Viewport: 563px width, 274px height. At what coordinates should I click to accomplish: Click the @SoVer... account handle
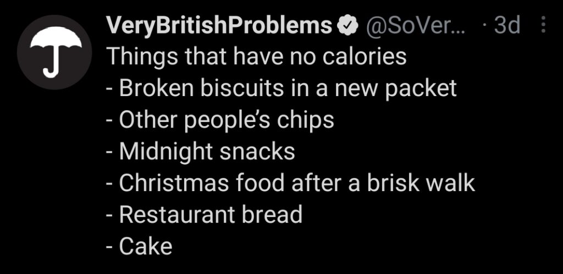coord(415,25)
